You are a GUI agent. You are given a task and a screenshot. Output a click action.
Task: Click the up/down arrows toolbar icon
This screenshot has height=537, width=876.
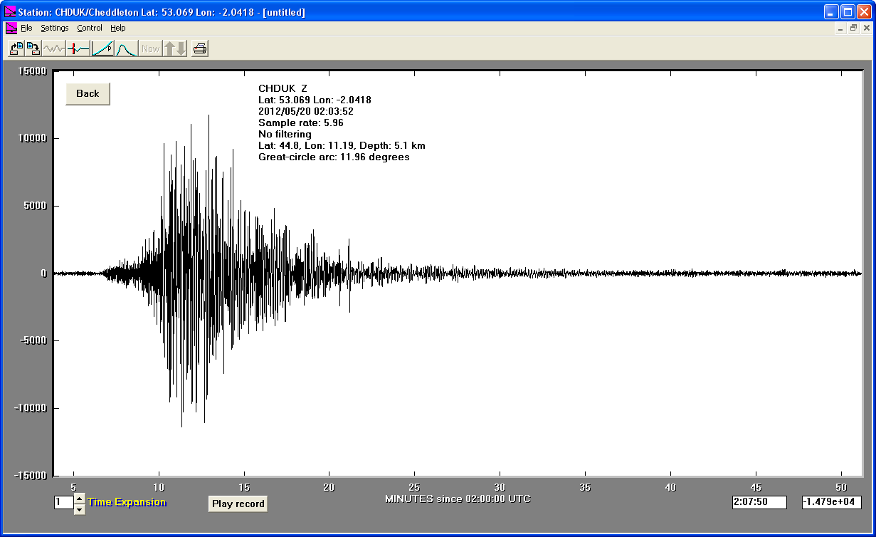click(175, 48)
